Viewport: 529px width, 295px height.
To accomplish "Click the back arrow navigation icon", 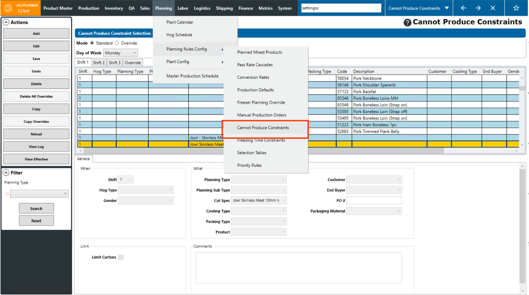I will tap(463, 8).
